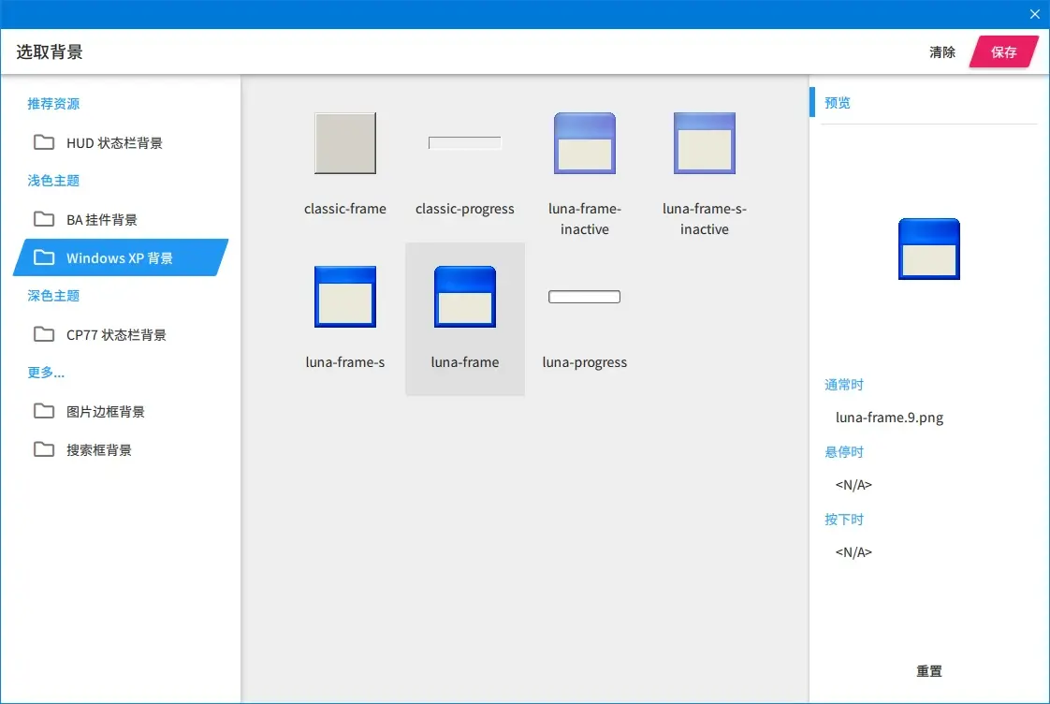Open the CP77 状态栏背景 category

pos(121,334)
